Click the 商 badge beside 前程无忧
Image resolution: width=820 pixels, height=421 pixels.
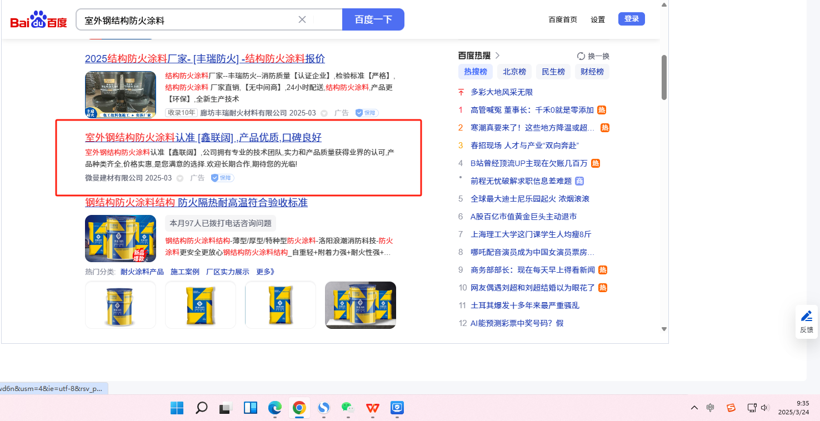click(x=579, y=181)
